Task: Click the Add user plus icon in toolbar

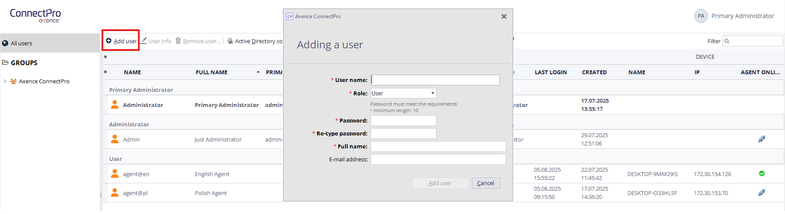Action: [x=109, y=41]
